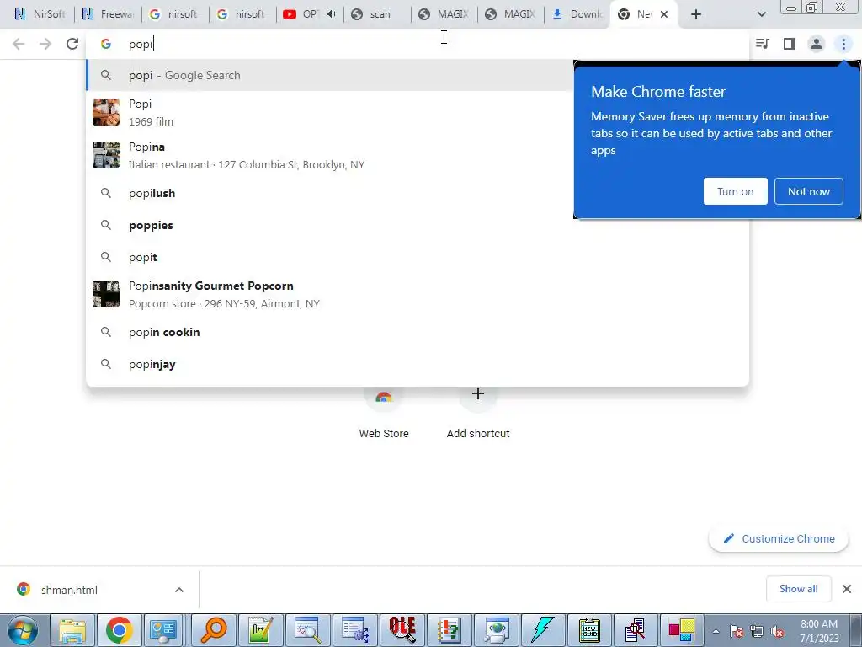Open the Windows Start menu

coord(23,631)
